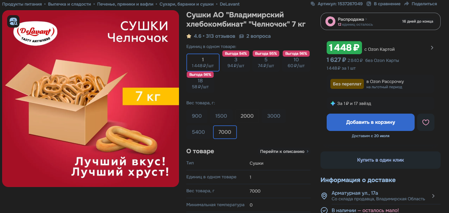Select 3 units per item option
This screenshot has width=449, height=213.
click(x=236, y=63)
